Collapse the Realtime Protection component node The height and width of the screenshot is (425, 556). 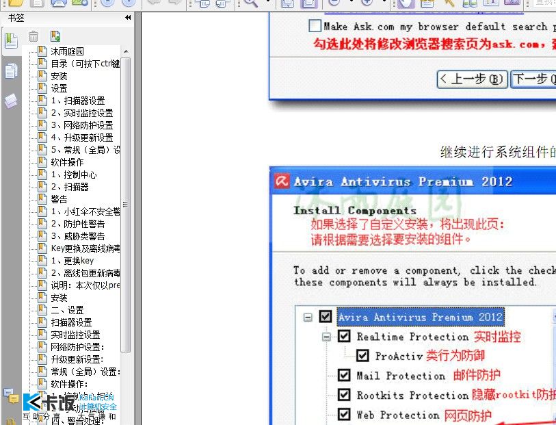point(326,337)
